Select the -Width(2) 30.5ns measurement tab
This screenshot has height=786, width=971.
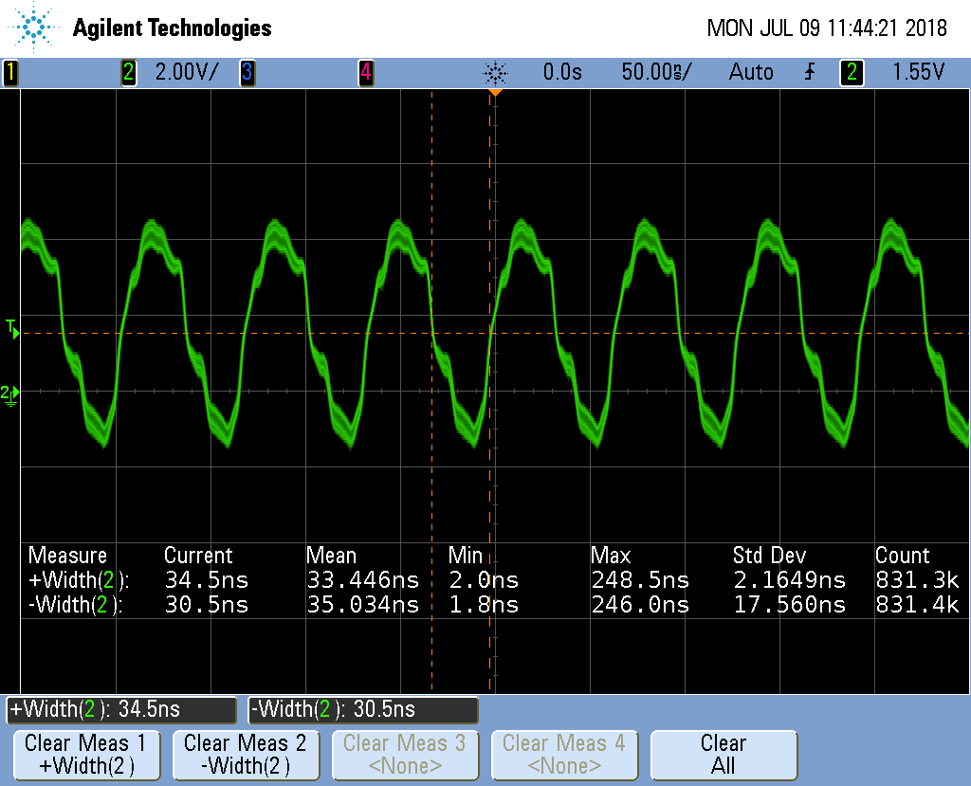click(363, 710)
